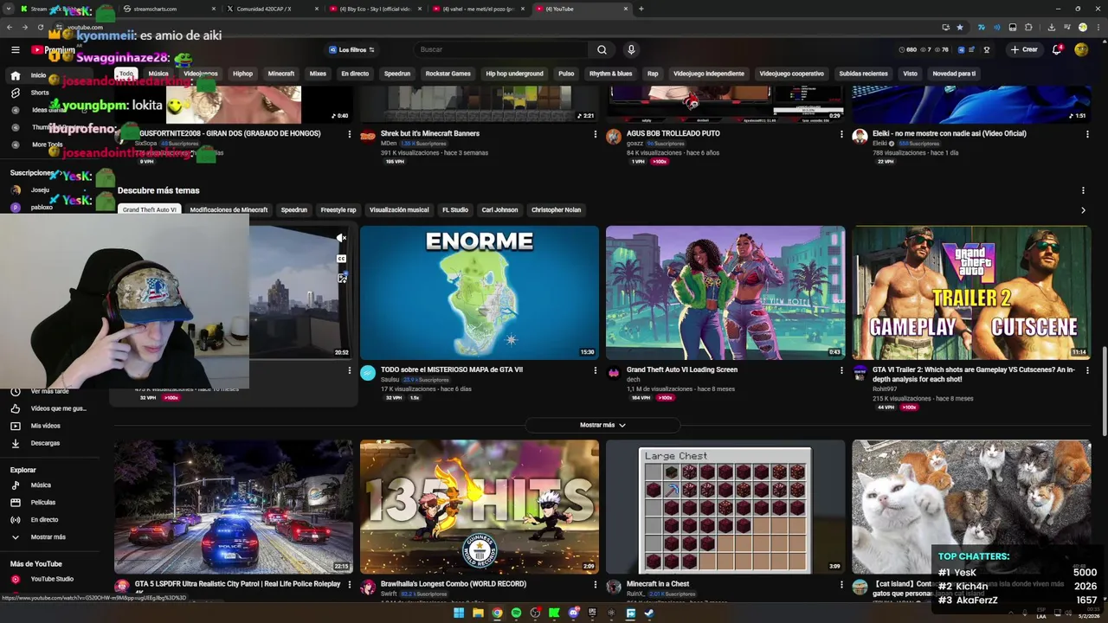This screenshot has width=1108, height=623.
Task: Open the Large Chest Minecraft thumbnail
Action: 725,506
